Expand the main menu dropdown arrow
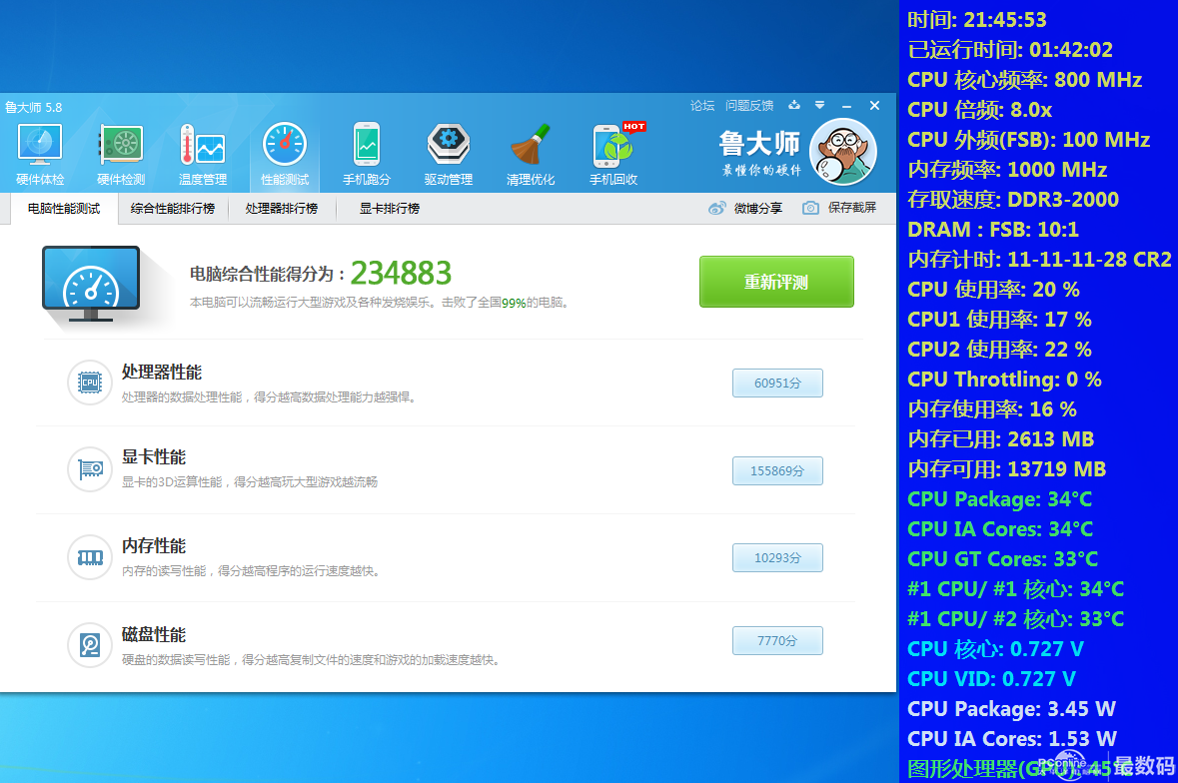Viewport: 1178px width, 783px height. tap(819, 106)
